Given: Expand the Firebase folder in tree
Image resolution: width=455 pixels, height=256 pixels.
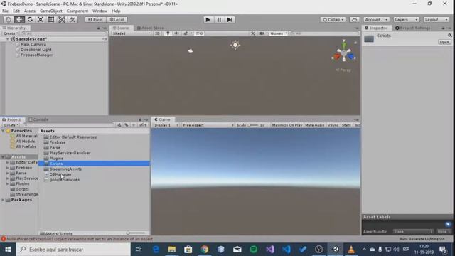Looking at the screenshot, I should tap(8, 168).
